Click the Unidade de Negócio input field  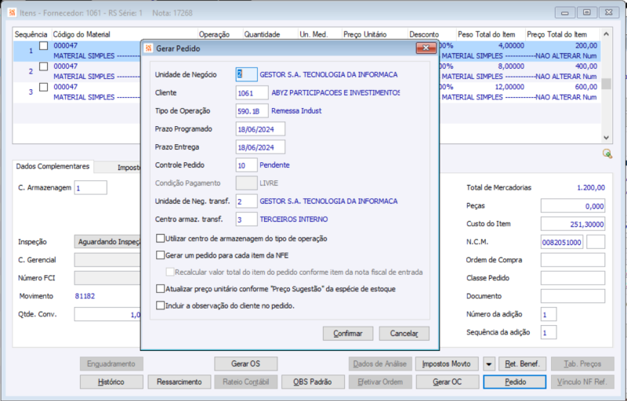246,74
